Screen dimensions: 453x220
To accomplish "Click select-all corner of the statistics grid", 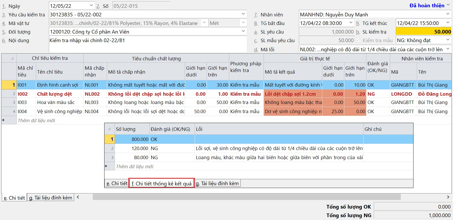I will coord(109,129).
